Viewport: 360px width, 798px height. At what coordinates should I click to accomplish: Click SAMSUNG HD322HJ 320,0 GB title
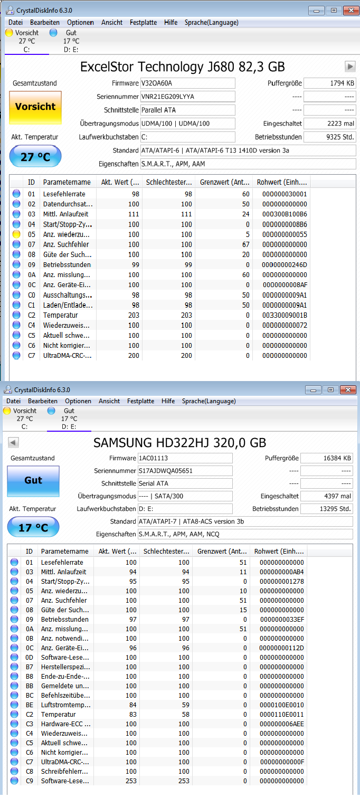[x=179, y=443]
